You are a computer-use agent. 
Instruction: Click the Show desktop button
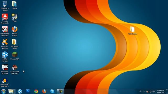point(167,91)
